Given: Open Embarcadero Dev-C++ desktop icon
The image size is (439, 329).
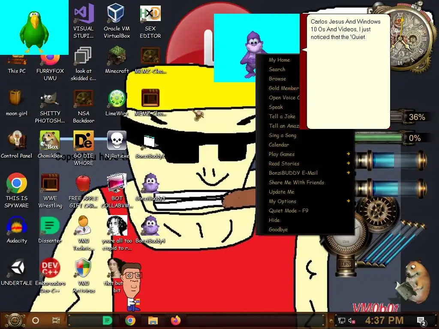Looking at the screenshot, I should tap(50, 275).
